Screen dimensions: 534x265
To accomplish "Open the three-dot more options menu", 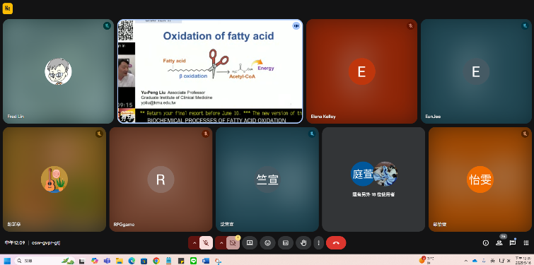I will pyautogui.click(x=319, y=243).
